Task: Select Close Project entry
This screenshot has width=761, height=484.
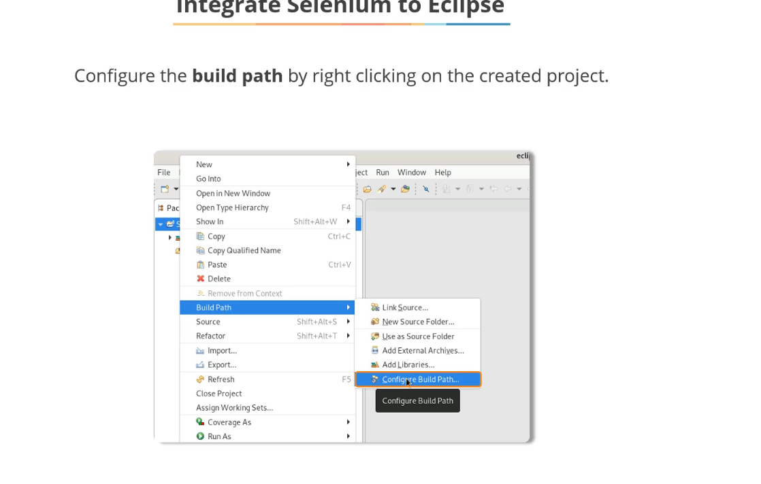Action: tap(268, 394)
